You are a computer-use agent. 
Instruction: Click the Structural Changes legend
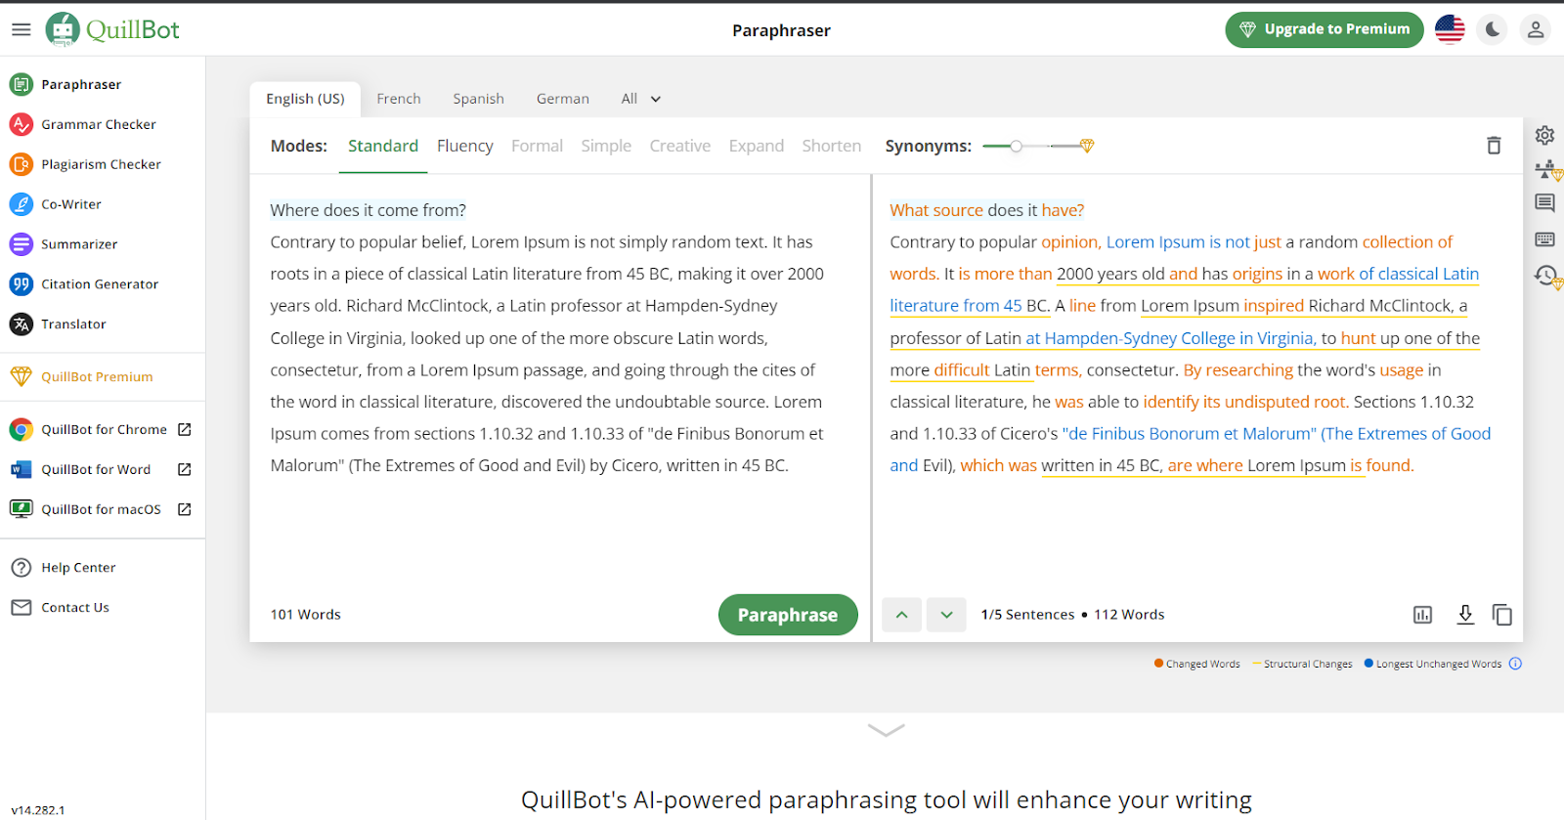(1302, 664)
